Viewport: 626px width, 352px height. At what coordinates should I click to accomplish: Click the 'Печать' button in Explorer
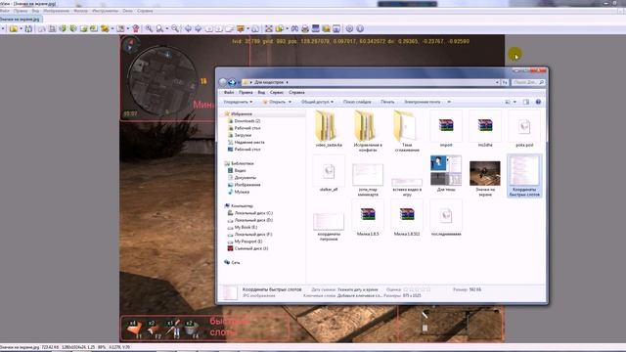click(387, 102)
